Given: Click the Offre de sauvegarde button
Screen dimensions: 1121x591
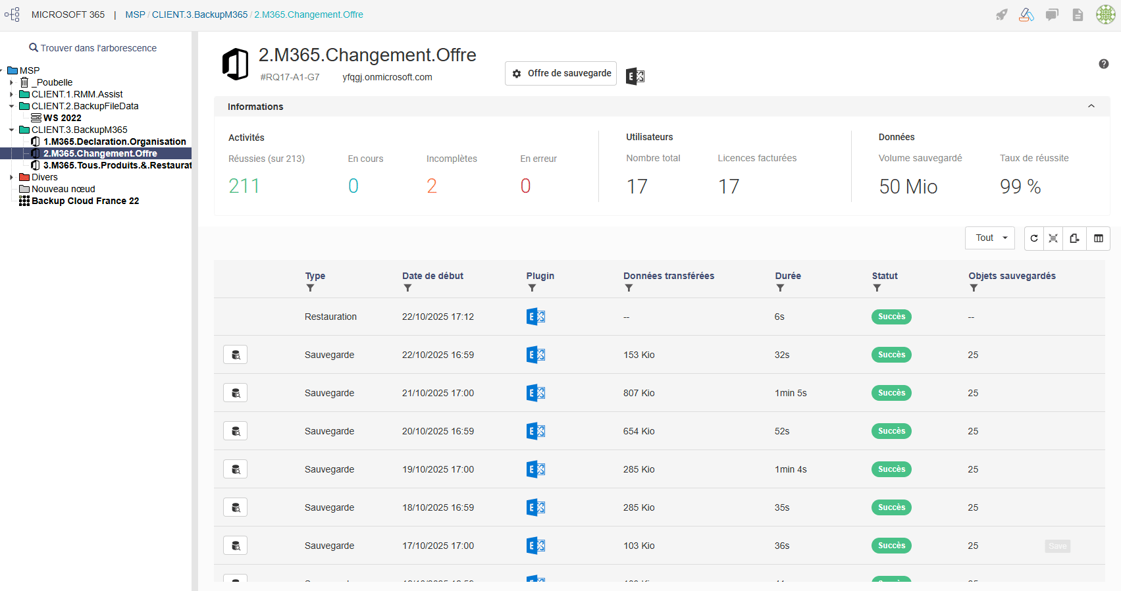Looking at the screenshot, I should click(x=561, y=73).
